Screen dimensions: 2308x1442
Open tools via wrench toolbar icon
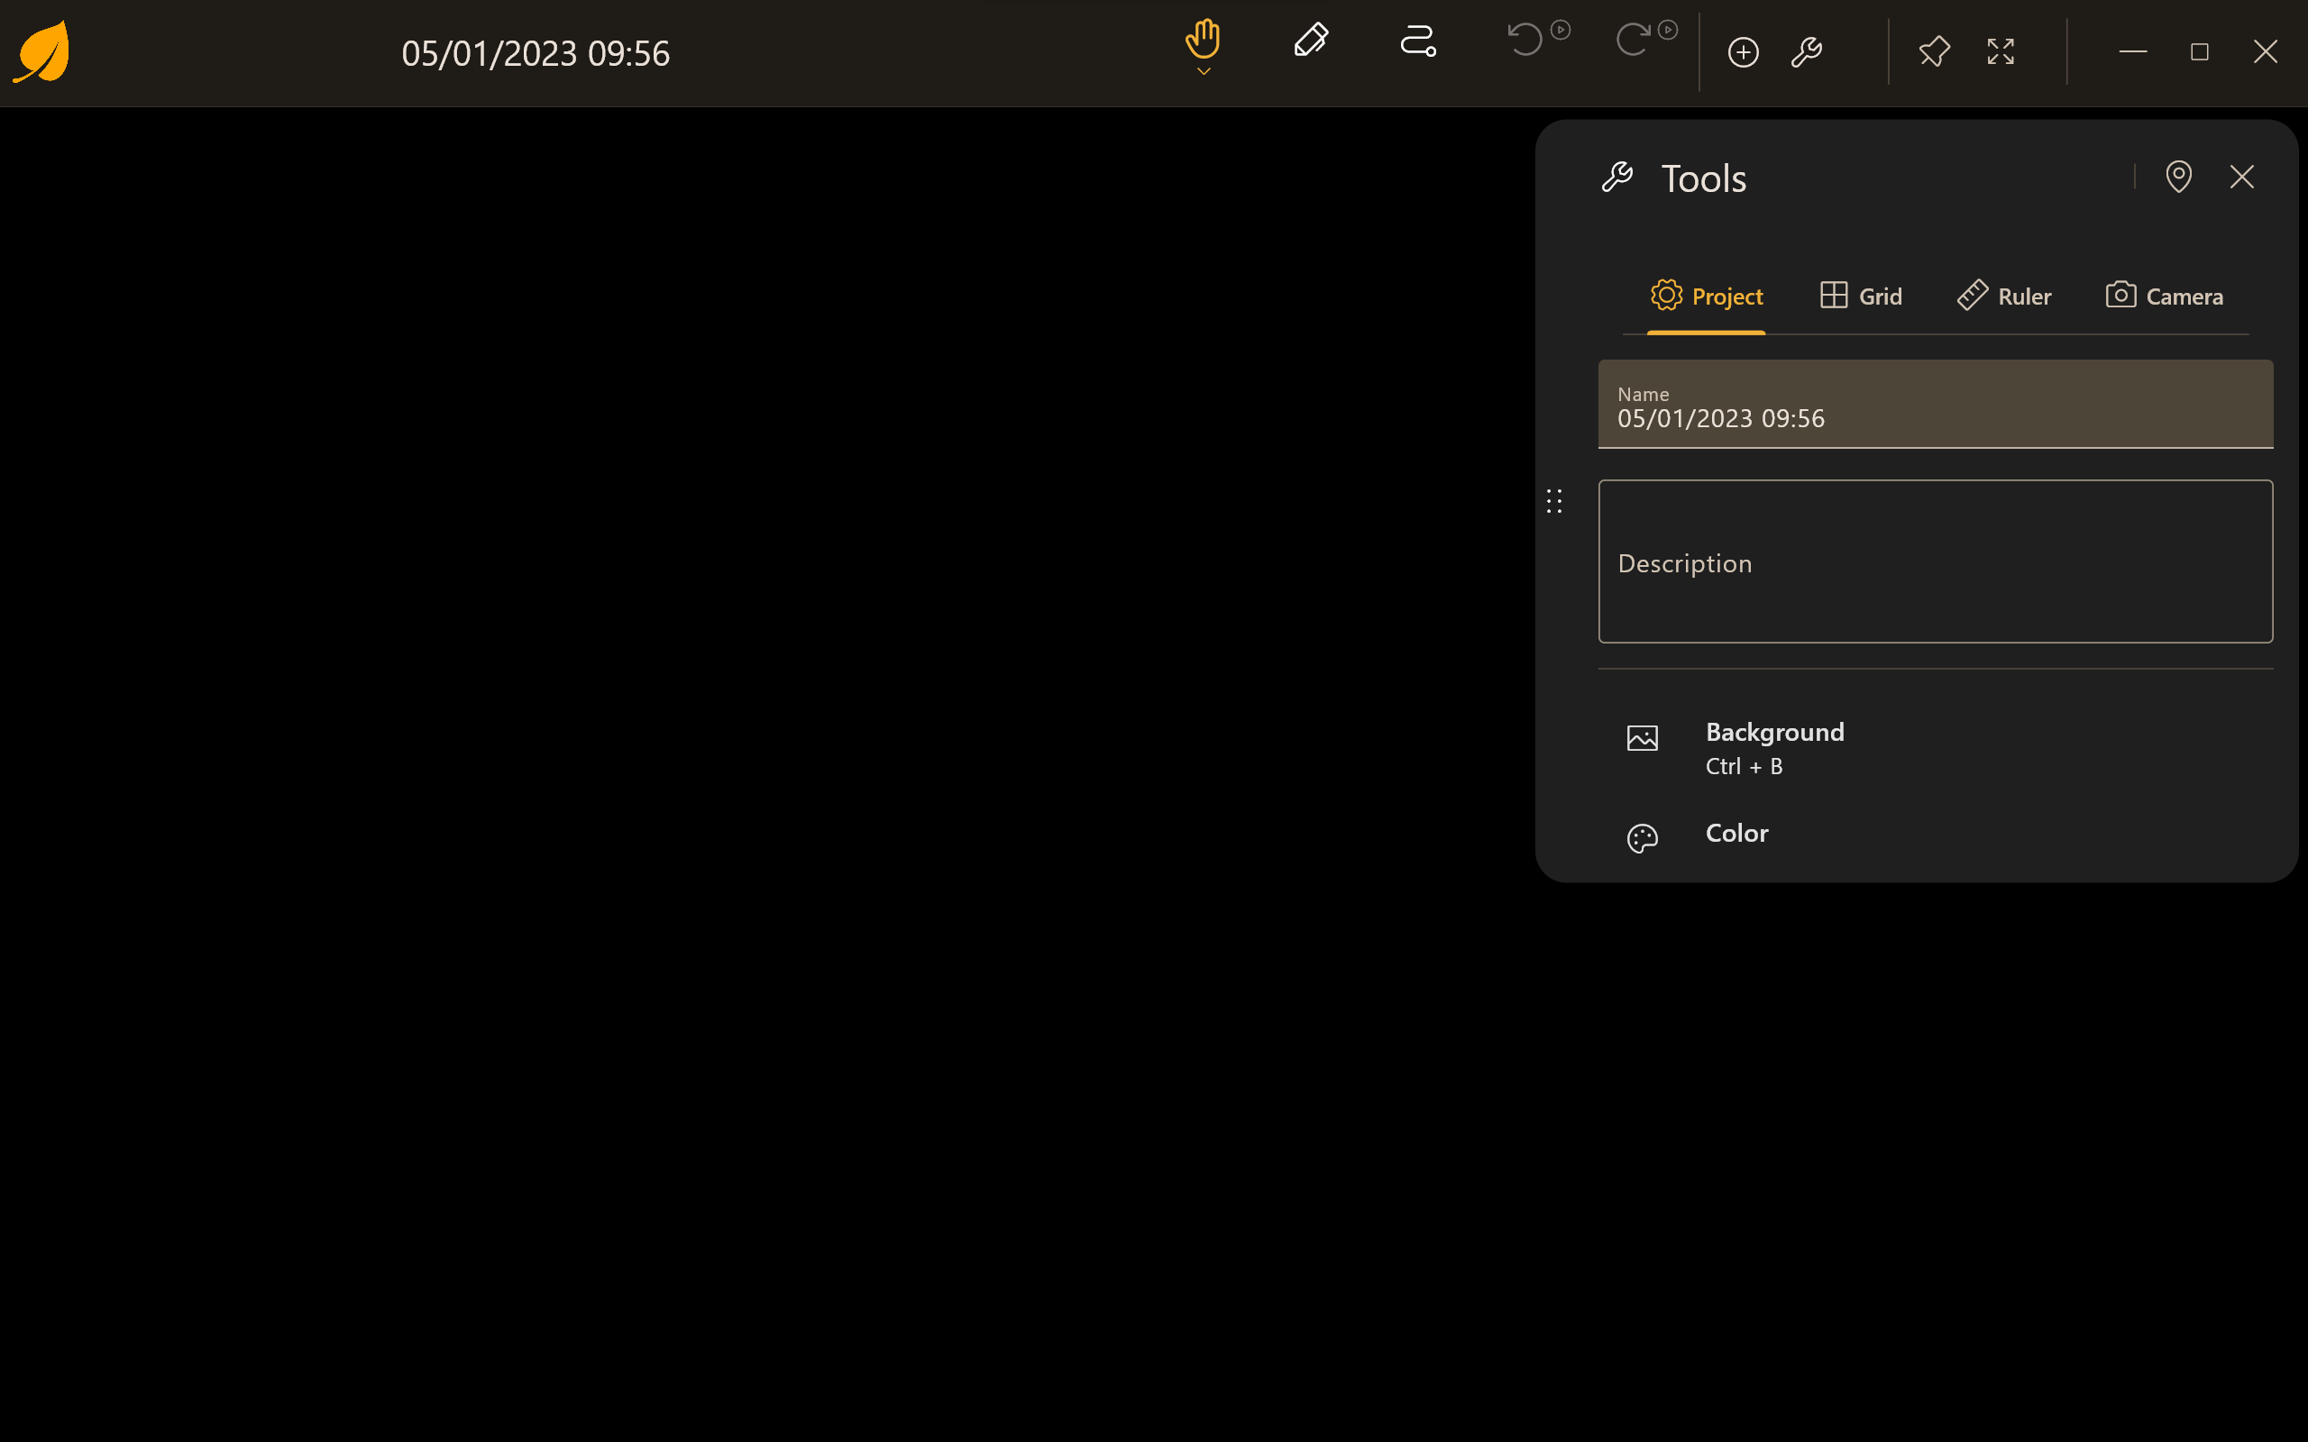[1807, 51]
